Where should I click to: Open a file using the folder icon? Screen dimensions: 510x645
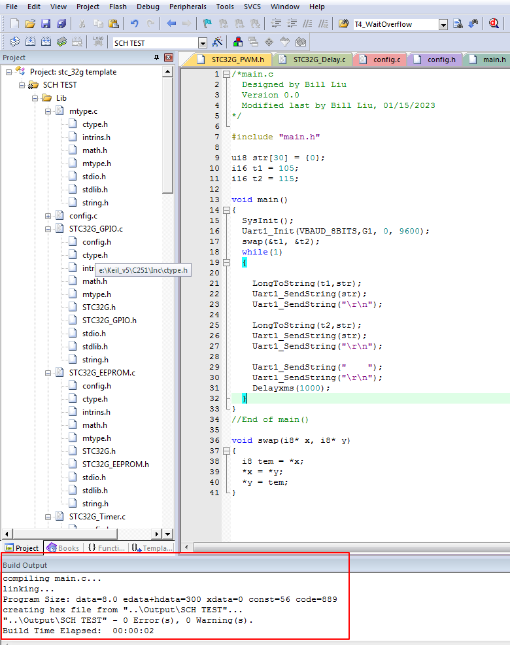(29, 24)
